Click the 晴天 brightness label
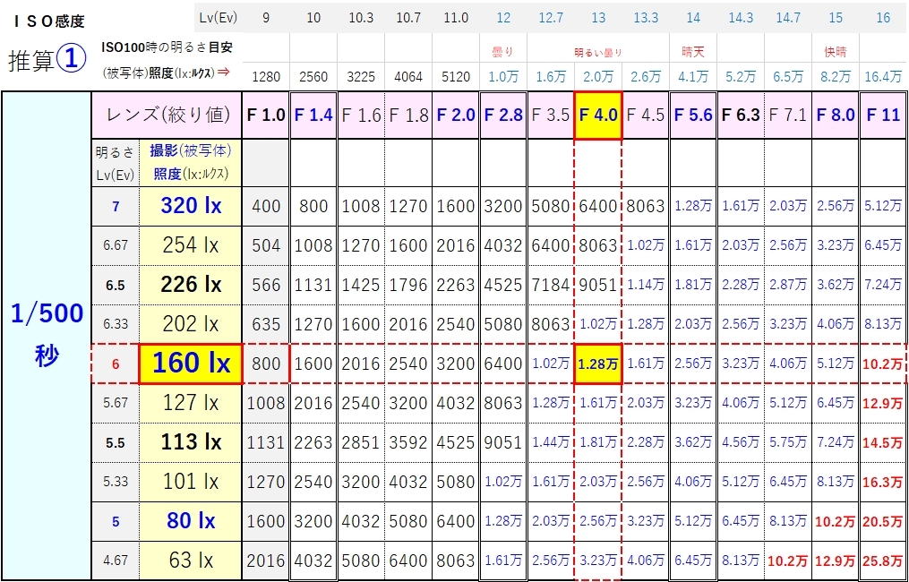The height and width of the screenshot is (582, 909). click(693, 52)
